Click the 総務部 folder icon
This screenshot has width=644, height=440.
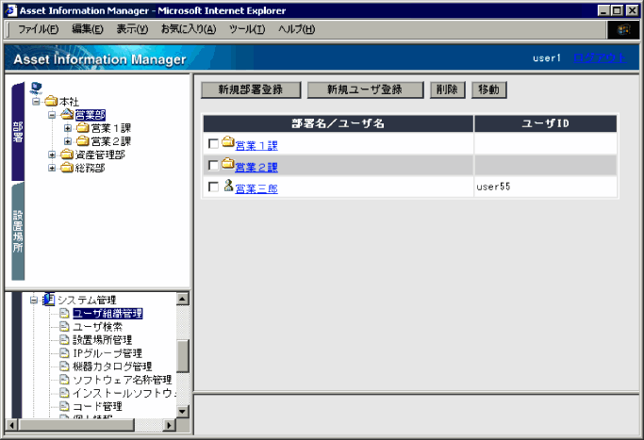(x=67, y=168)
